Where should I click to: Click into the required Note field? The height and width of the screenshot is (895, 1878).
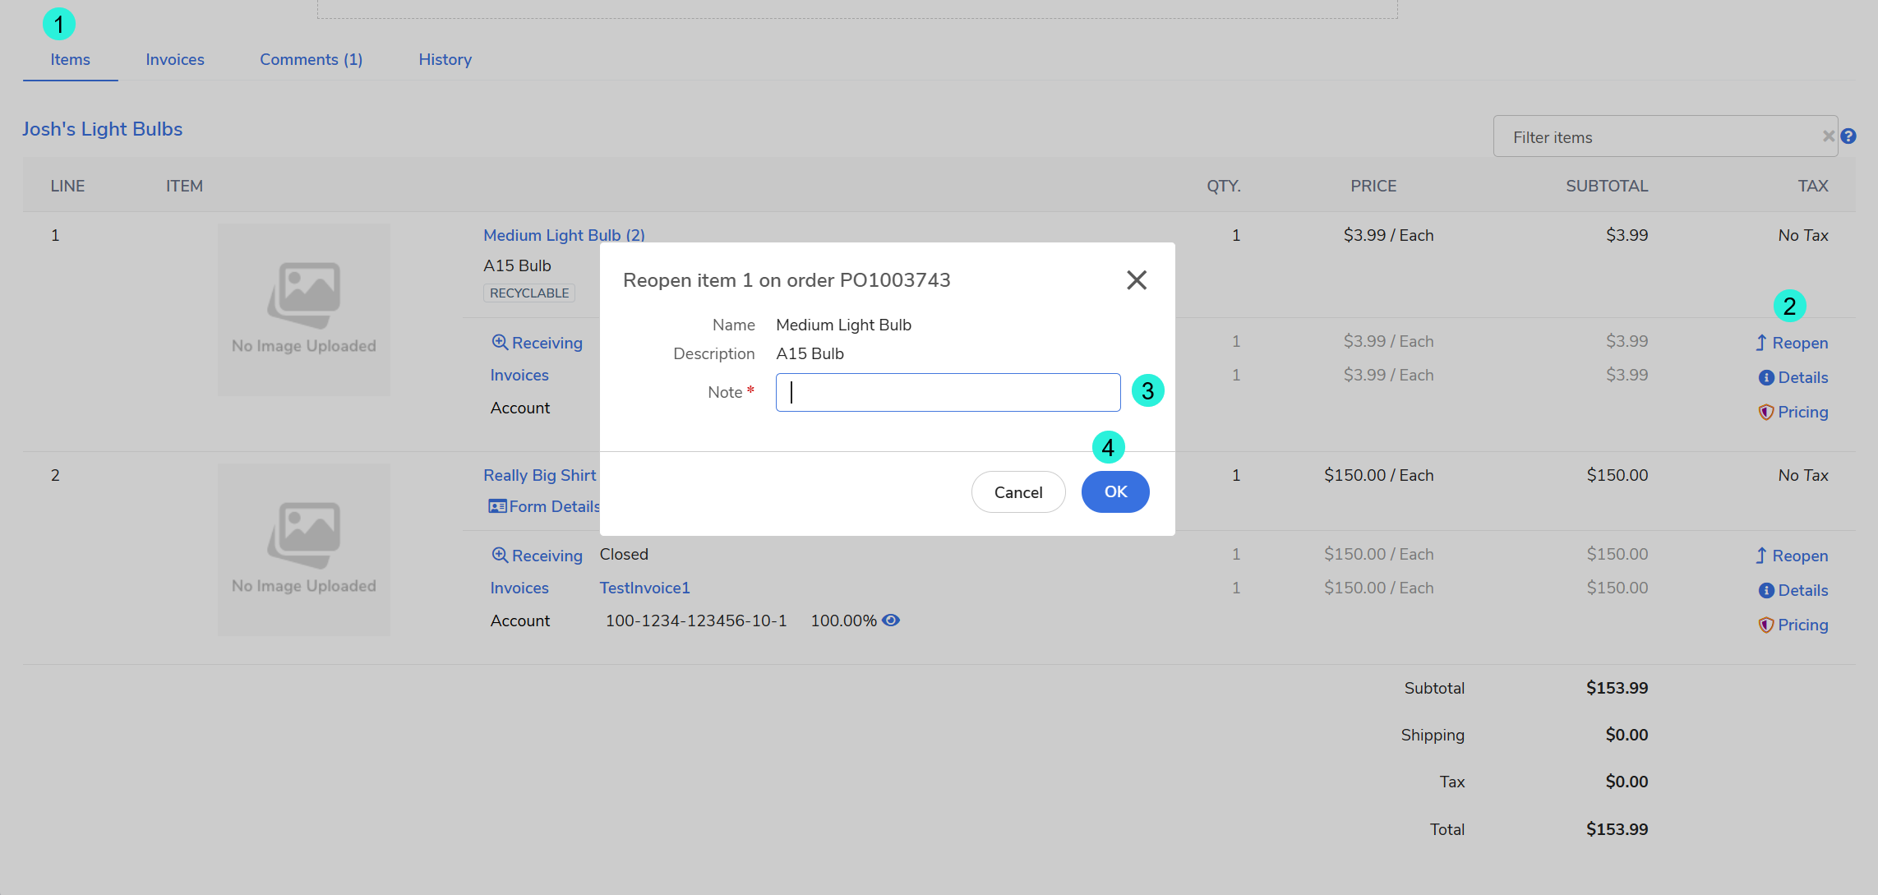coord(948,393)
